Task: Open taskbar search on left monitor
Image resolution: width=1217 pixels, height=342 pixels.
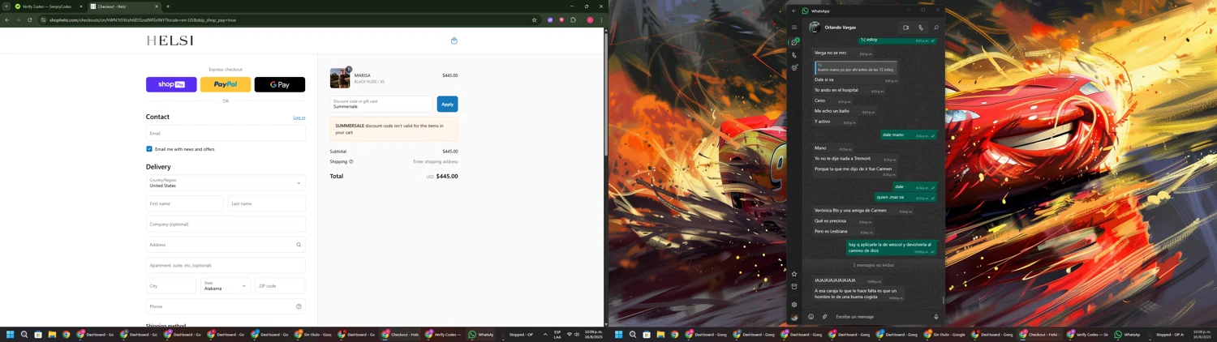Action: point(24,334)
